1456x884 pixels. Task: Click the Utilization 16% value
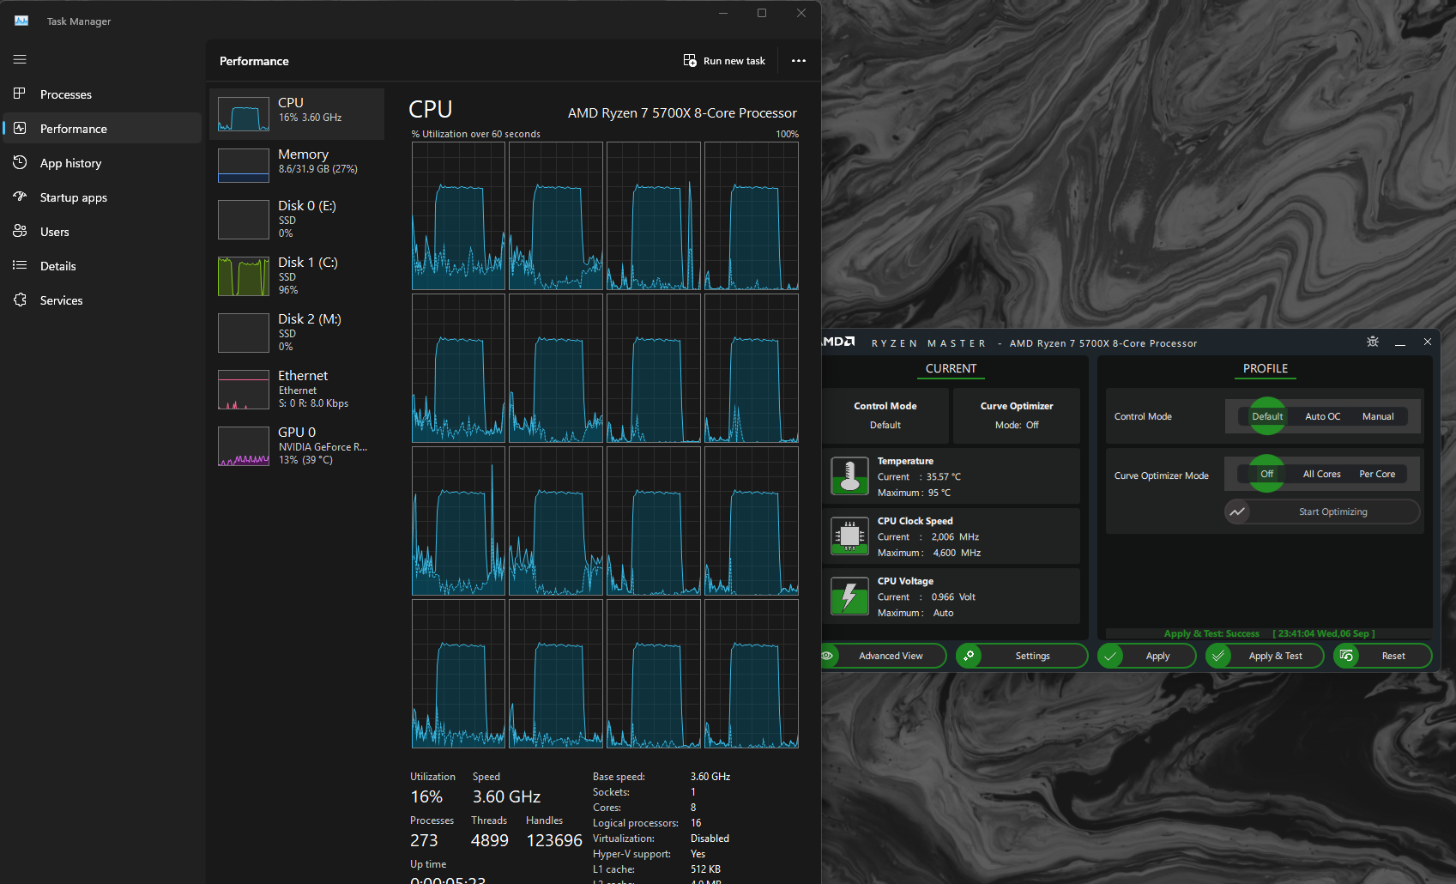tap(426, 796)
